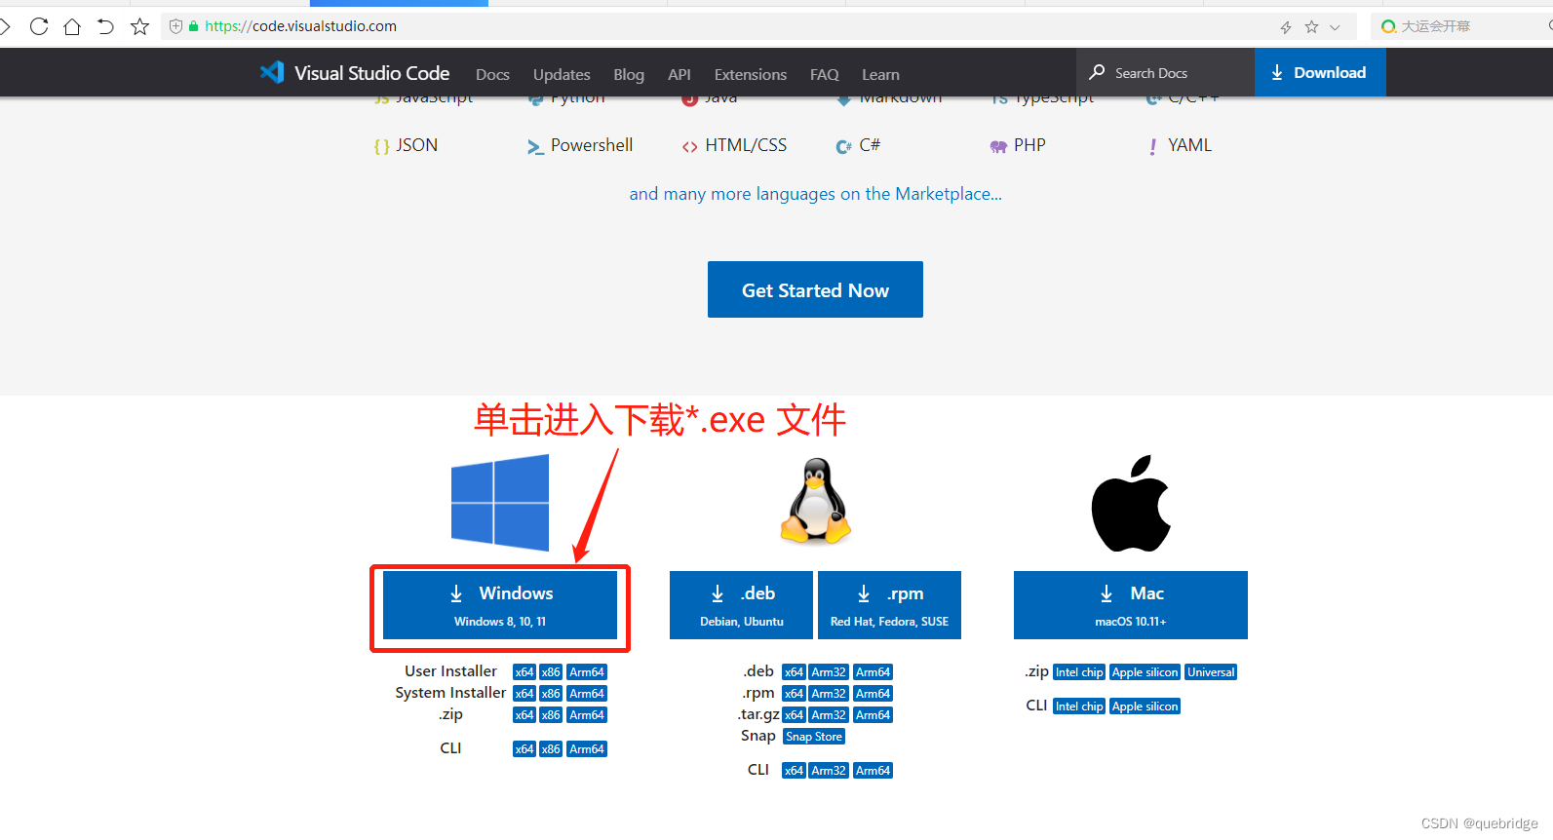Click the top-right Download button
Viewport: 1553px width, 840px height.
pyautogui.click(x=1320, y=72)
